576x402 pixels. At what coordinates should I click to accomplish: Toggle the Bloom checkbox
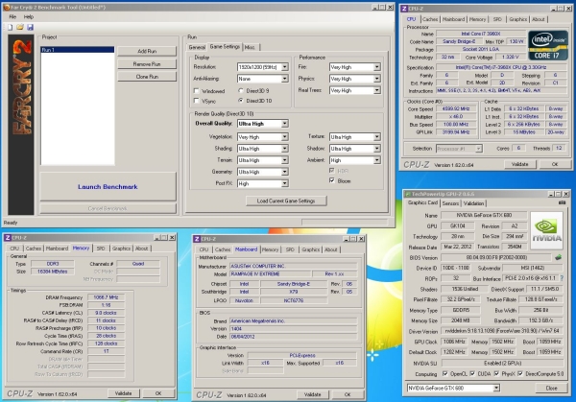(332, 180)
